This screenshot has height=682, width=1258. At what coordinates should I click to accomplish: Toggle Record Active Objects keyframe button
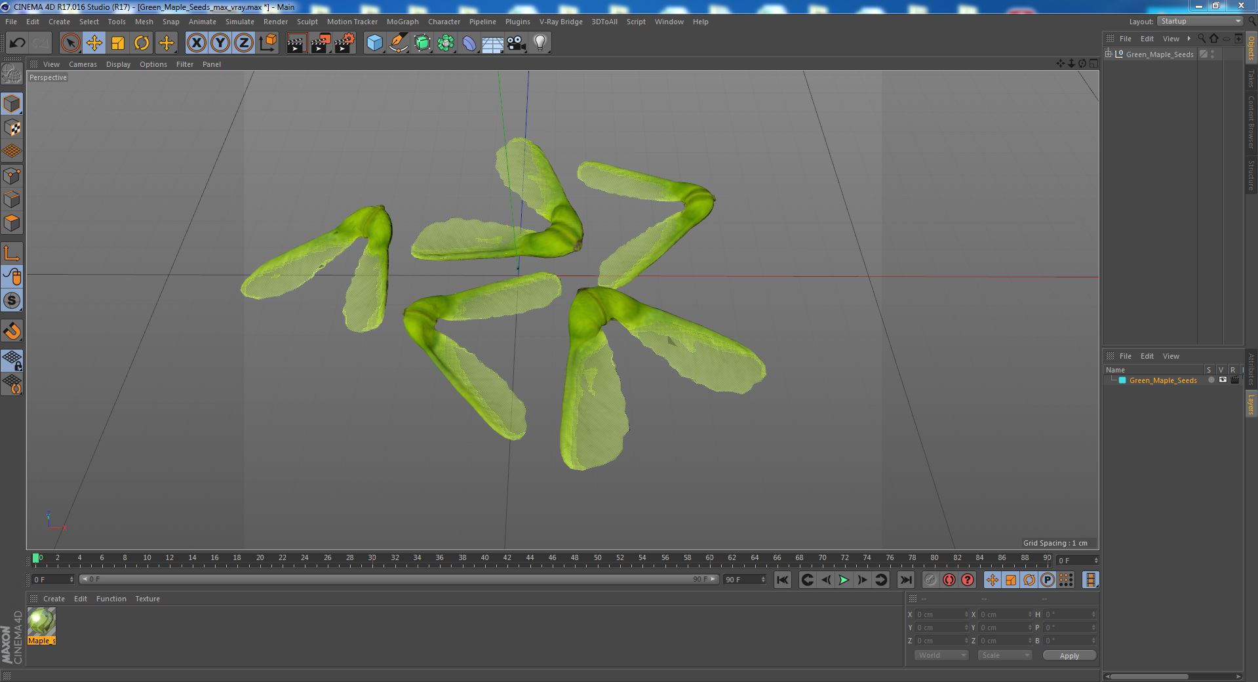click(930, 580)
